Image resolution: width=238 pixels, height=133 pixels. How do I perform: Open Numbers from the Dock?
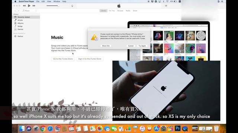[x=128, y=129]
